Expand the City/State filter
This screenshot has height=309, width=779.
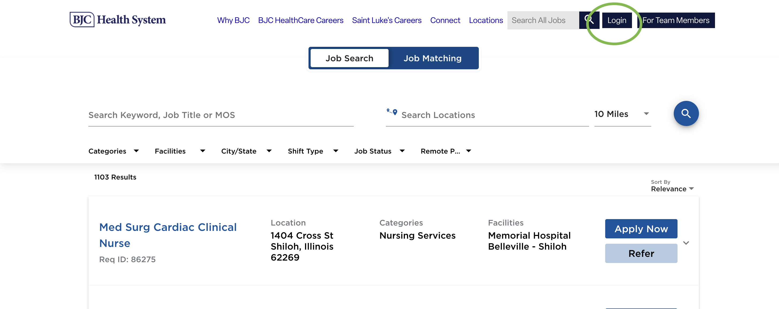click(246, 151)
